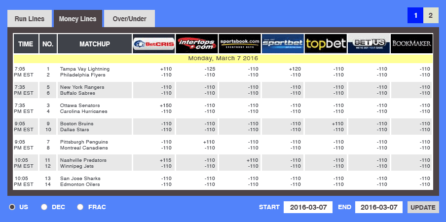Select Tampa Vay Lightning team name
The image size is (446, 222).
click(85, 69)
